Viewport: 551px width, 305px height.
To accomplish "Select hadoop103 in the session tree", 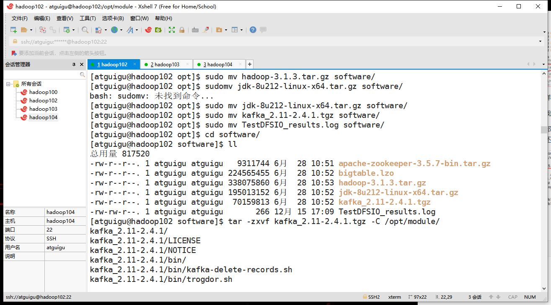I will tap(43, 109).
